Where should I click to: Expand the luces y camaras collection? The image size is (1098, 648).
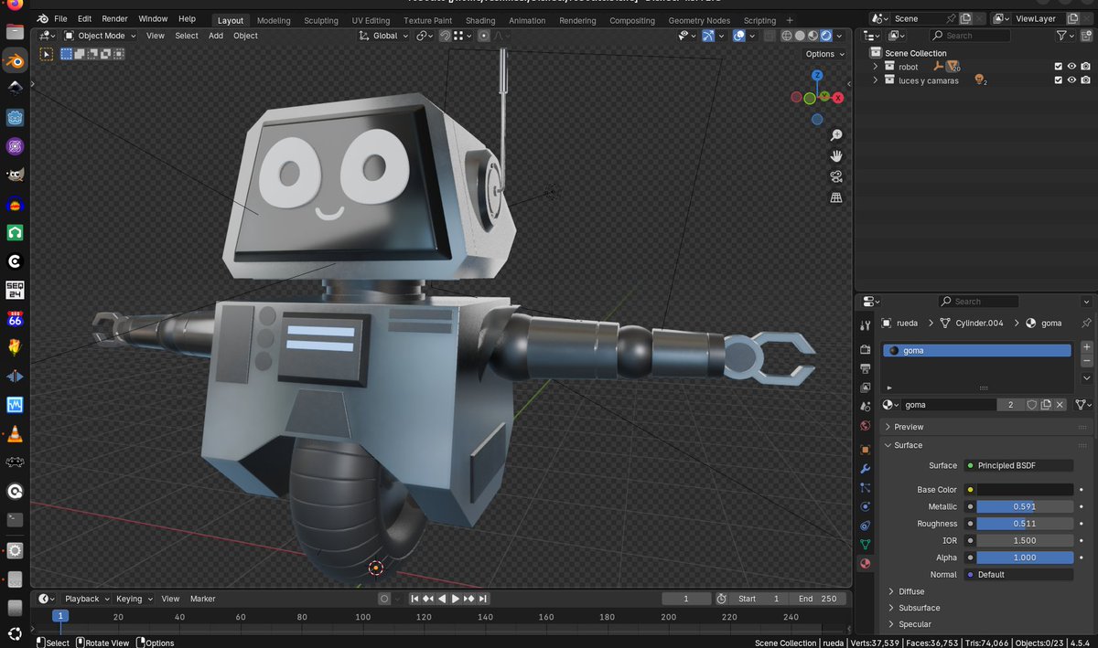876,80
